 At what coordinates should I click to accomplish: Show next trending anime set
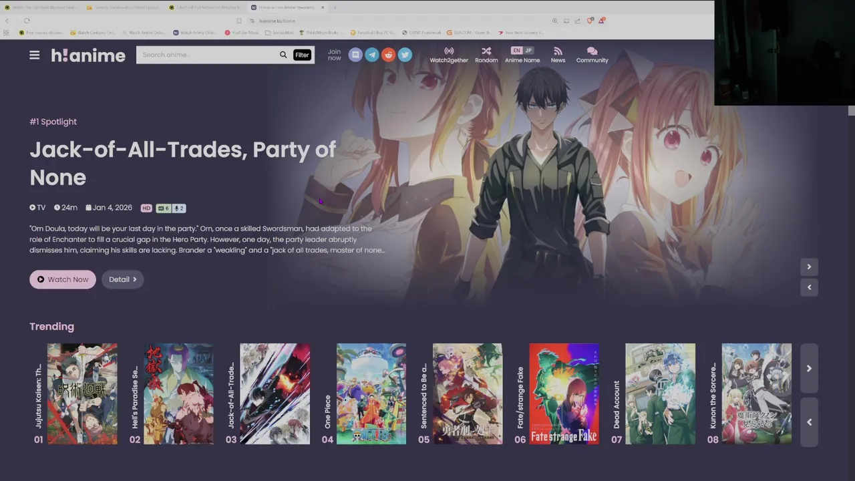[809, 368]
